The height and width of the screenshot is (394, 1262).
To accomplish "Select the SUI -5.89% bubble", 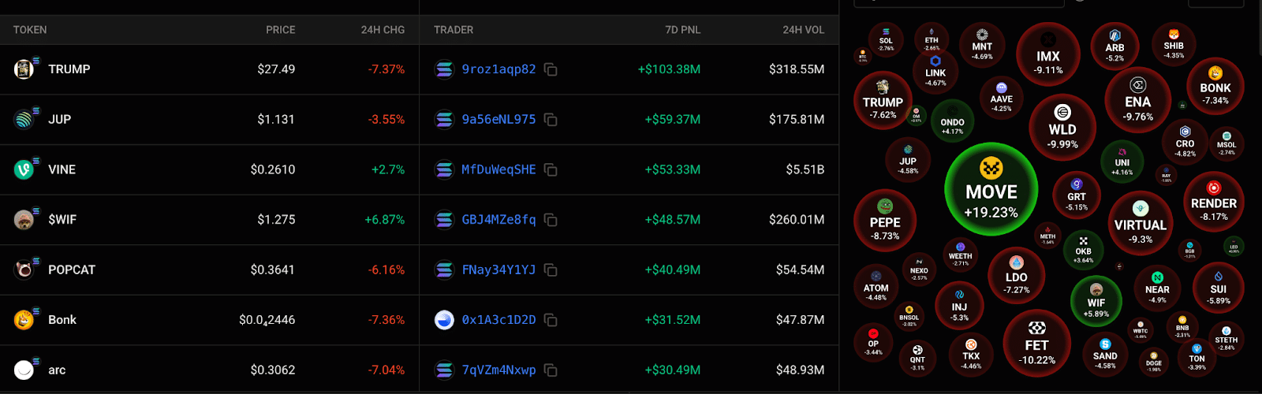I will coord(1218,287).
